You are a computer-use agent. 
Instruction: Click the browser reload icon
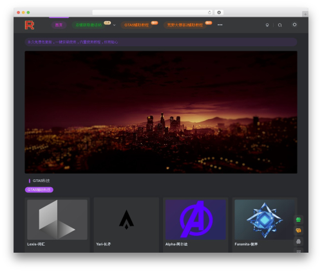(209, 12)
